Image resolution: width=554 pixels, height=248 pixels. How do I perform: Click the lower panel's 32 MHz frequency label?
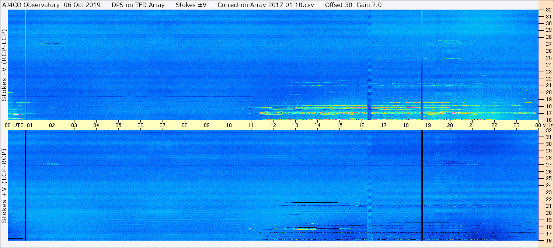click(548, 130)
